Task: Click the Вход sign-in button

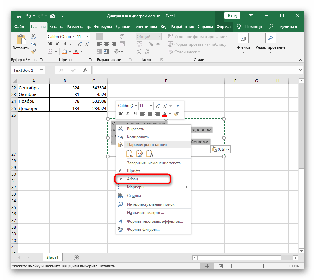Action: [x=232, y=16]
